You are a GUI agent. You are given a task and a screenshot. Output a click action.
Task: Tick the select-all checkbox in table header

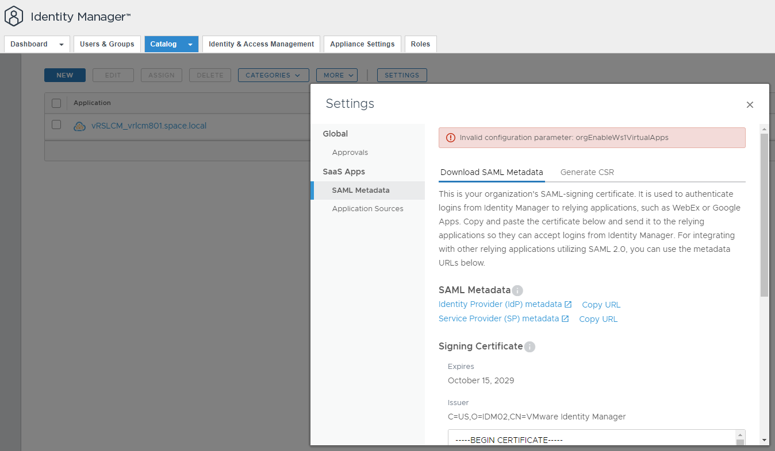(x=56, y=103)
